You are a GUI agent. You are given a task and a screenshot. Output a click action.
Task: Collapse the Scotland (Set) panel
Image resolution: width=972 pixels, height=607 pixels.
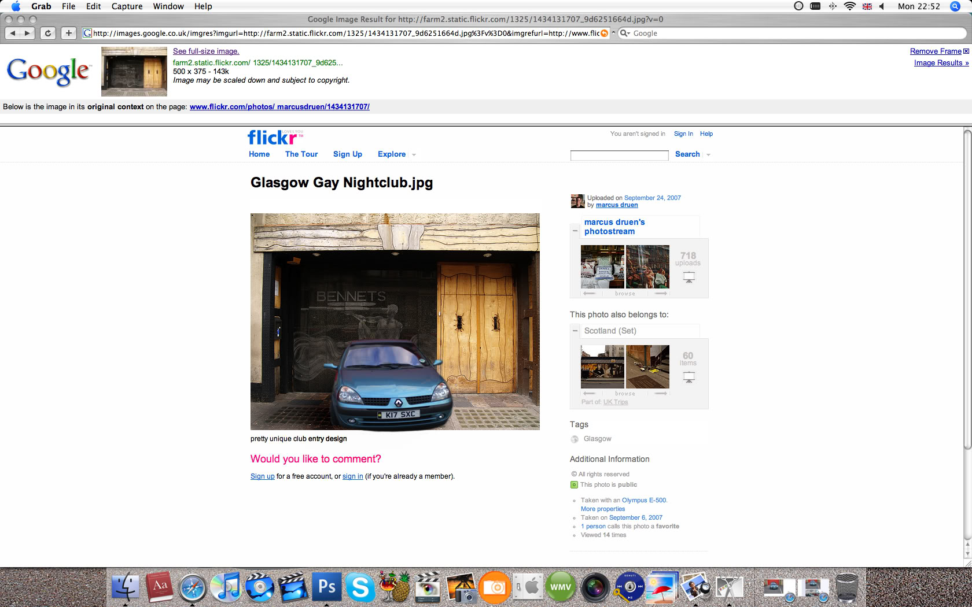[575, 331]
